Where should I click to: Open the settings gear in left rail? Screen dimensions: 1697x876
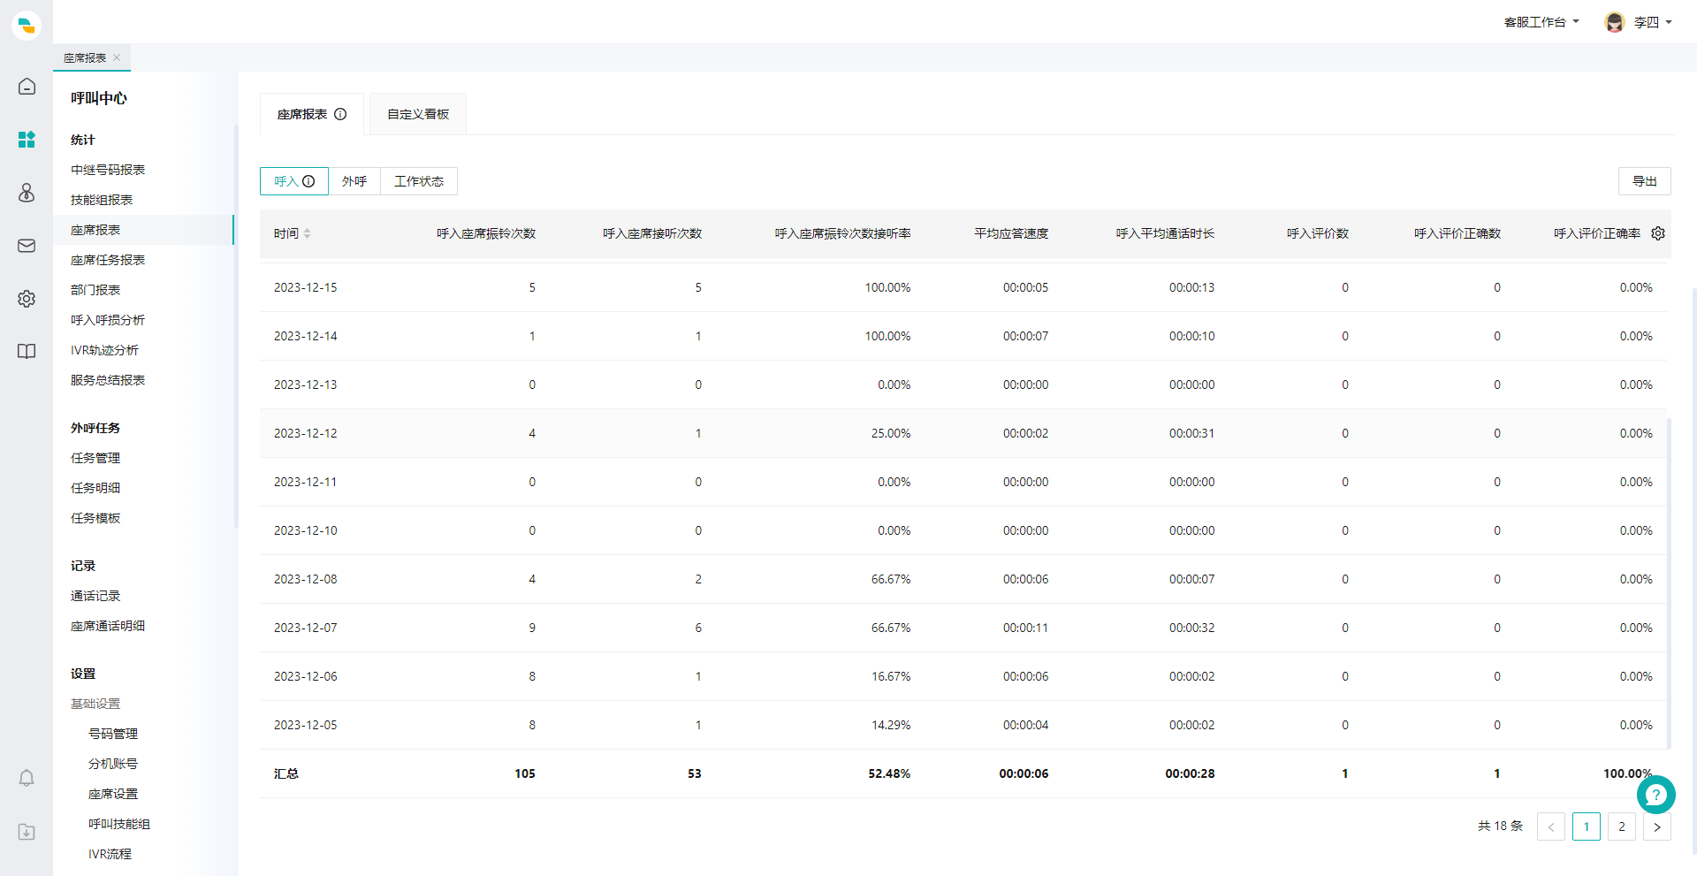click(x=27, y=299)
